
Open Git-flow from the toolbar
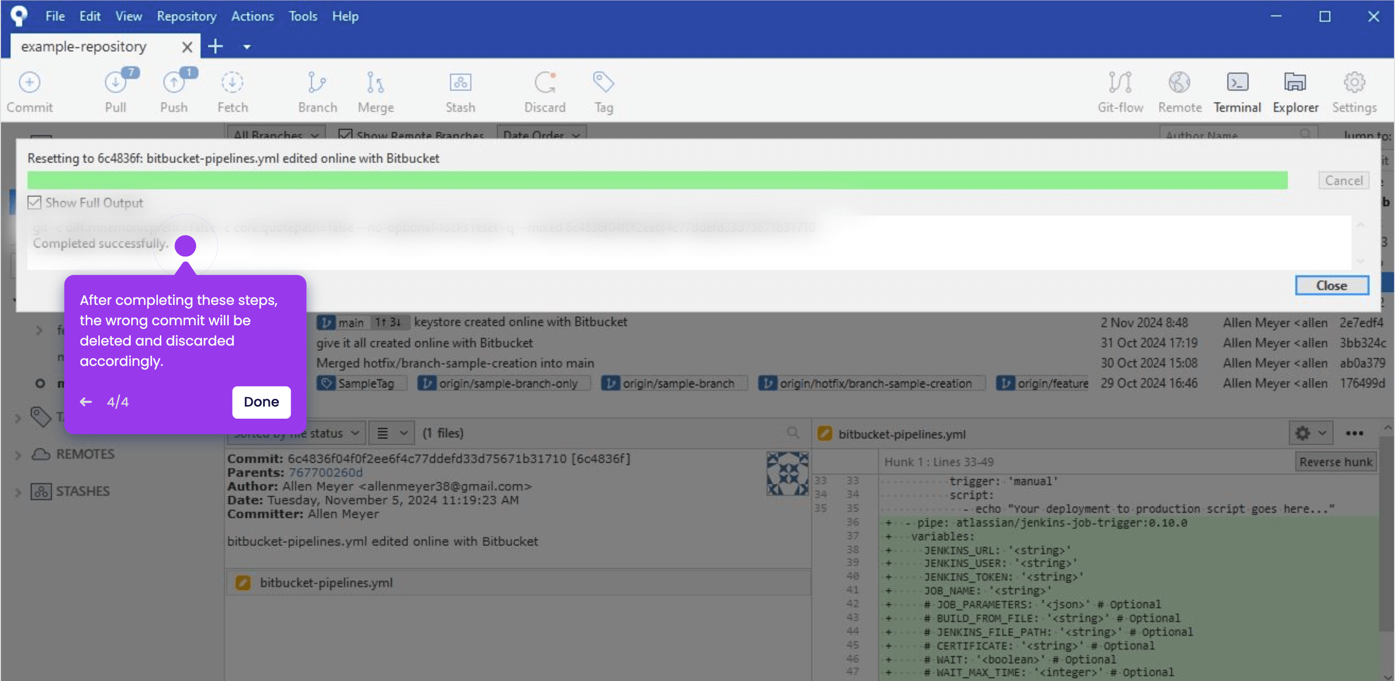pos(1120,83)
